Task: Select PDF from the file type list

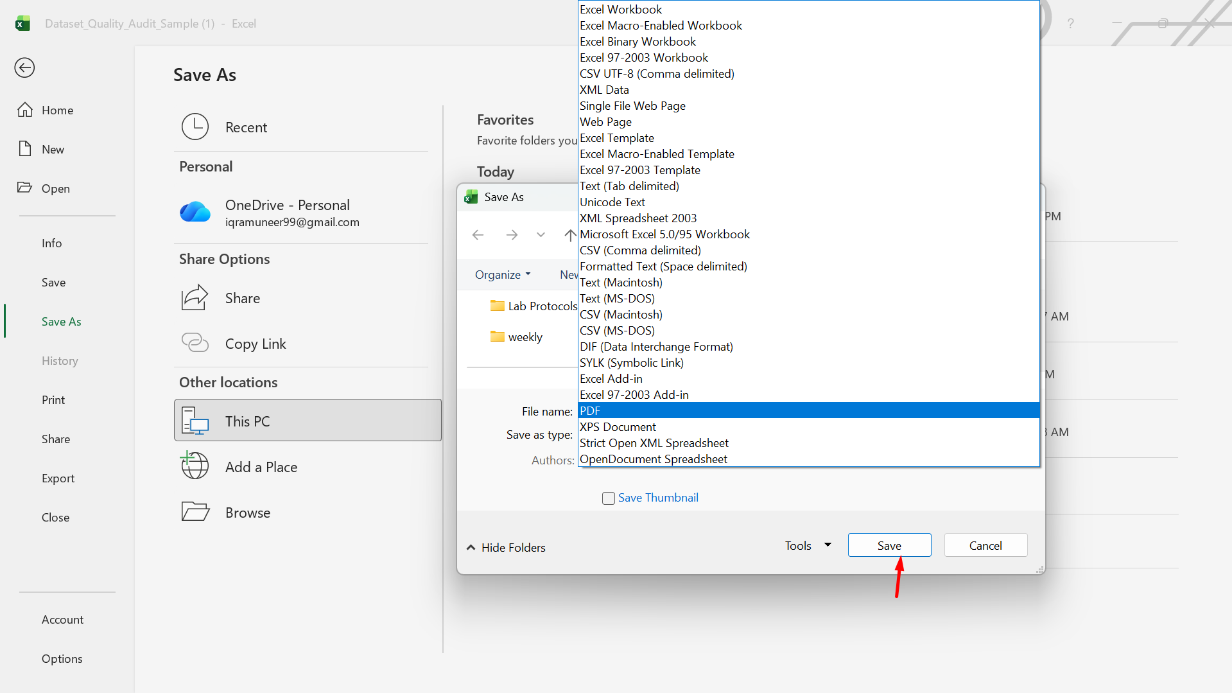Action: point(809,410)
